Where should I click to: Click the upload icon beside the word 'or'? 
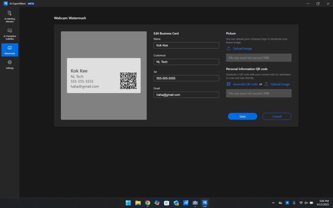pyautogui.click(x=266, y=84)
